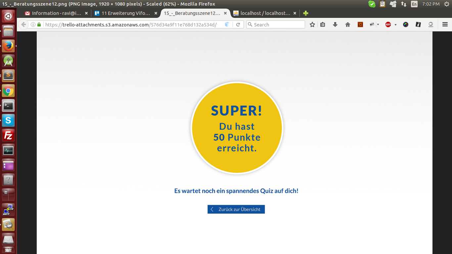Reload the current page
This screenshot has width=452, height=254.
[x=238, y=25]
